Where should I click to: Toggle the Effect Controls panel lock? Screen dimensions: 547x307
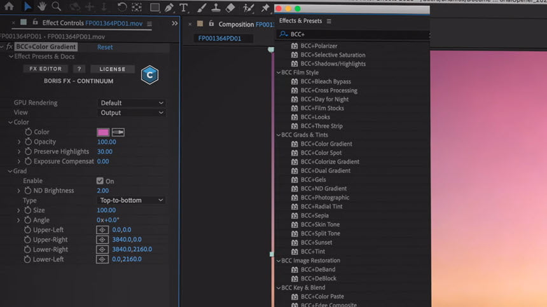(x=35, y=22)
